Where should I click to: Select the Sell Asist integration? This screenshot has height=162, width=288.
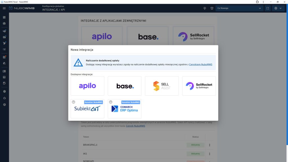[x=162, y=86]
